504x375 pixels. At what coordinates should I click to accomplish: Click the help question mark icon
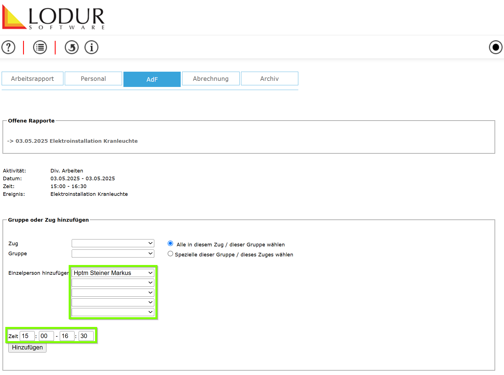(x=8, y=47)
